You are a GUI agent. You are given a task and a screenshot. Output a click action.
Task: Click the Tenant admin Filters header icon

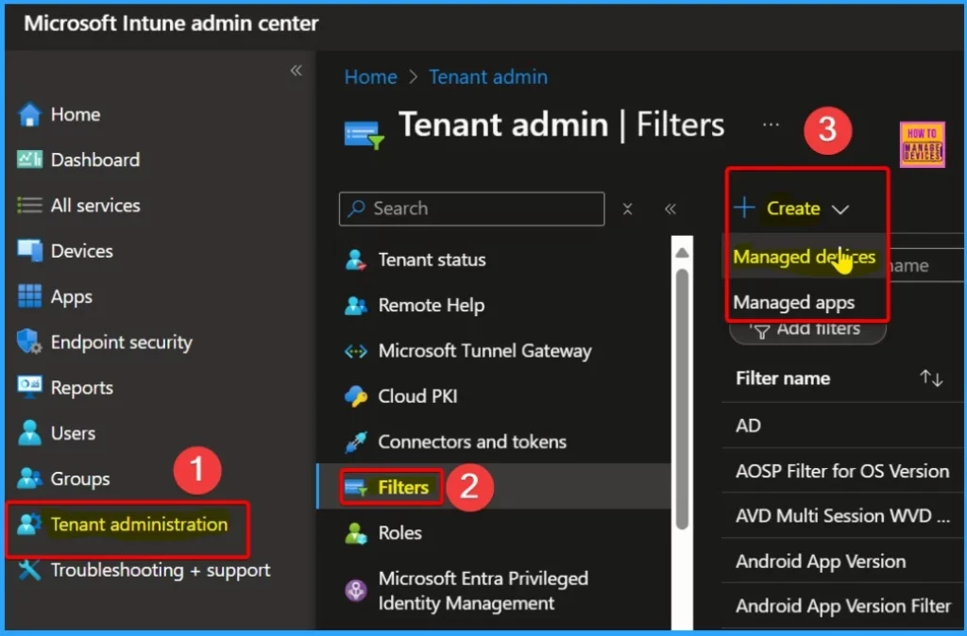click(x=364, y=134)
